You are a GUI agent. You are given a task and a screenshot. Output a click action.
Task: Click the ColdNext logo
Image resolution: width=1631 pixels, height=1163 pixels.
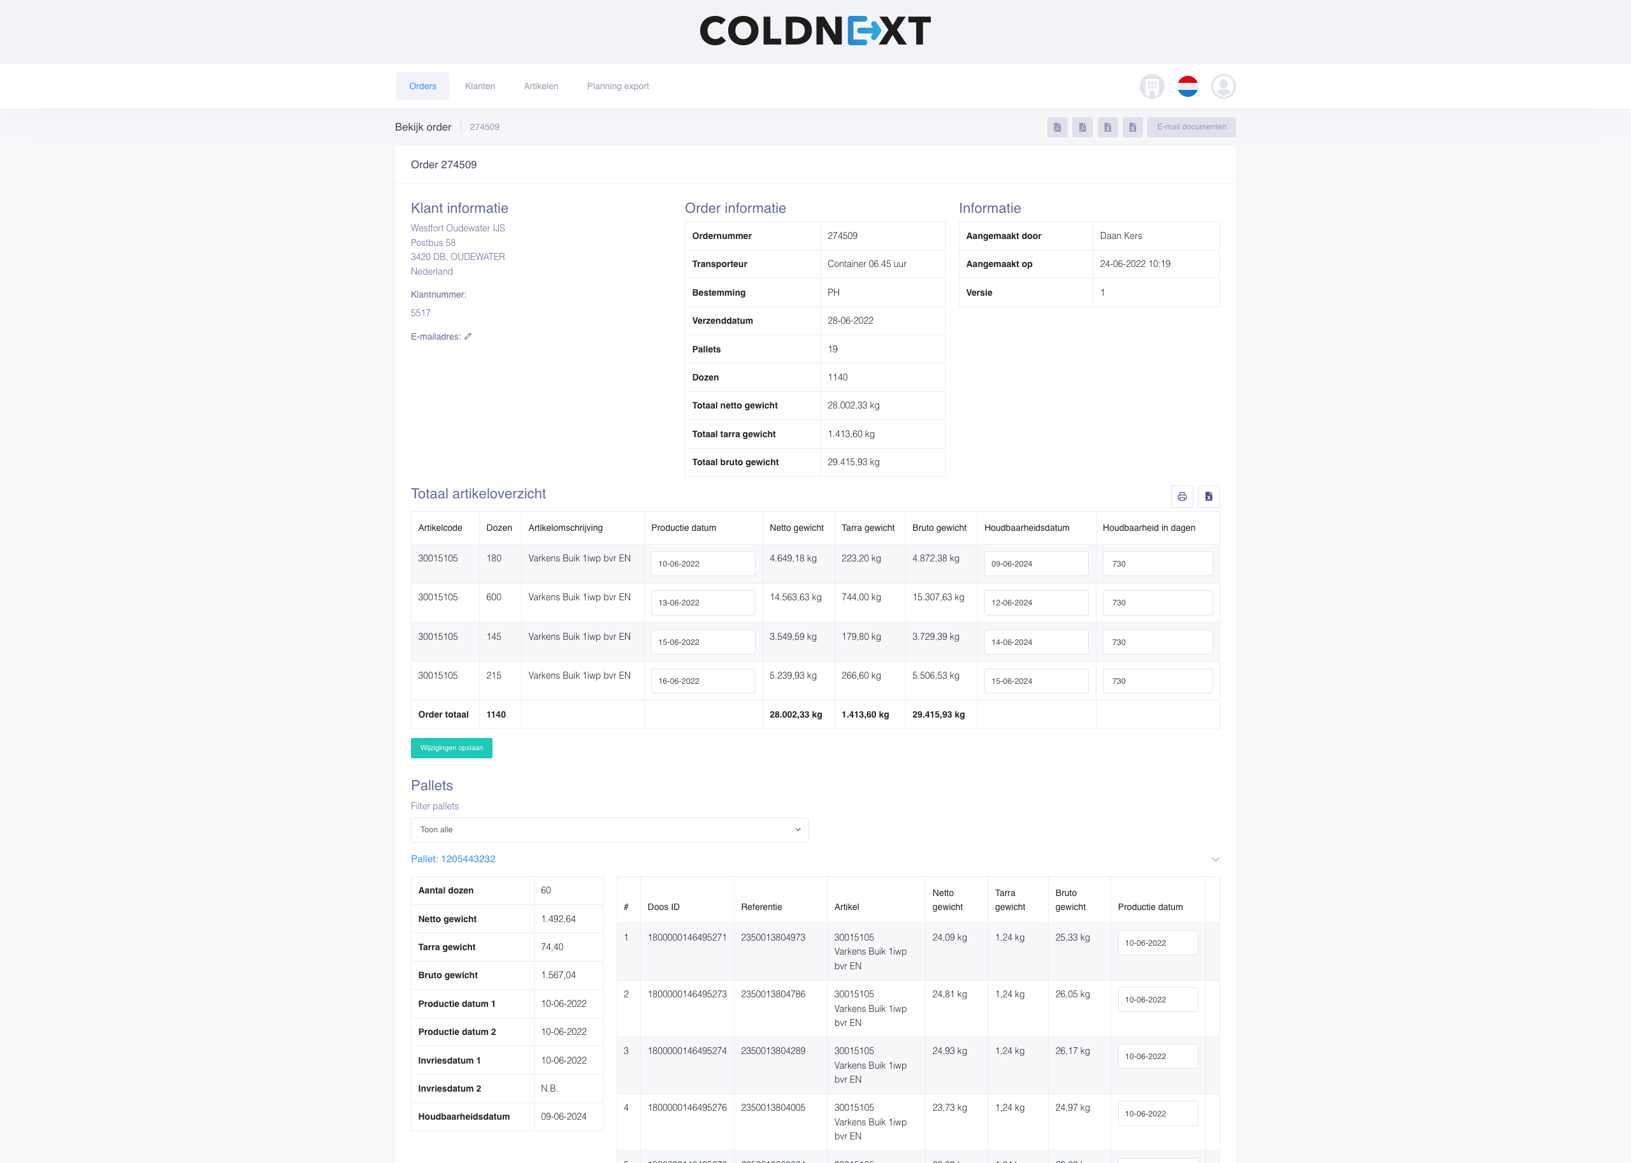[x=815, y=31]
